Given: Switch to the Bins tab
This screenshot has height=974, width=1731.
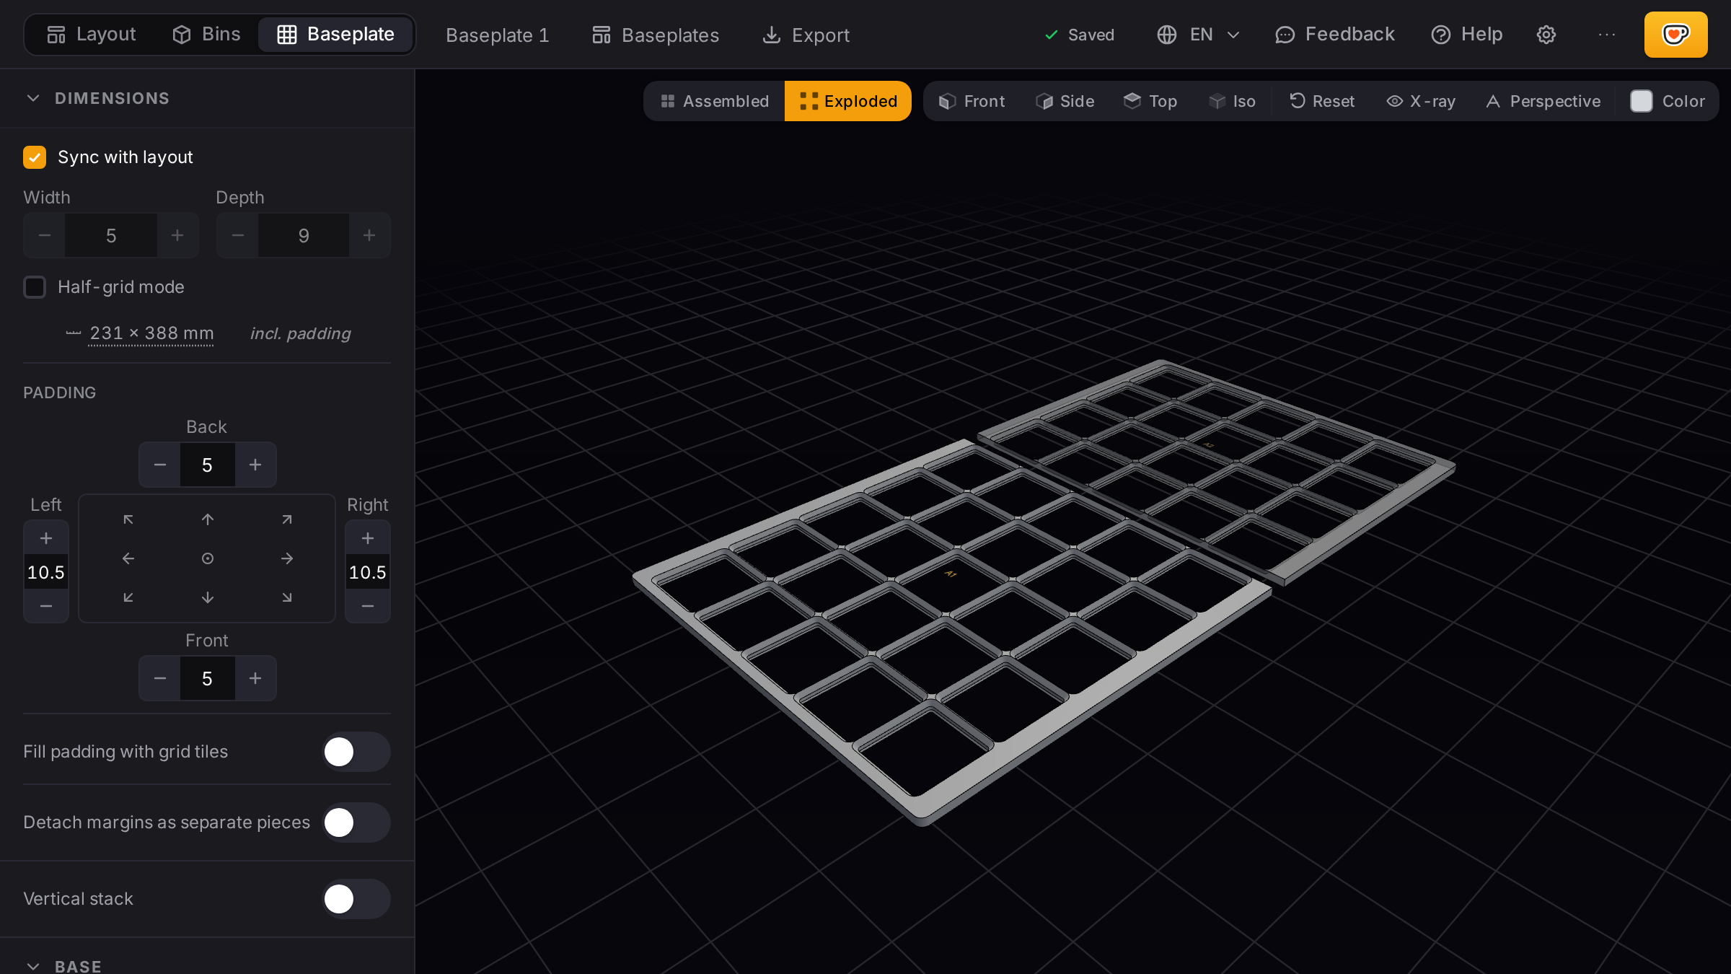Looking at the screenshot, I should [x=206, y=35].
